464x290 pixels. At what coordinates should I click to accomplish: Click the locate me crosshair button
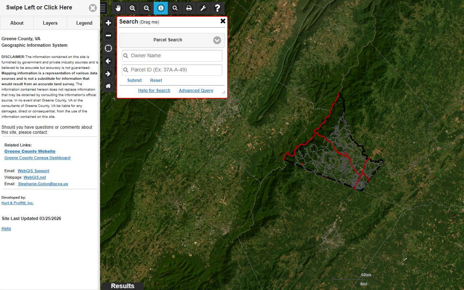tap(108, 48)
